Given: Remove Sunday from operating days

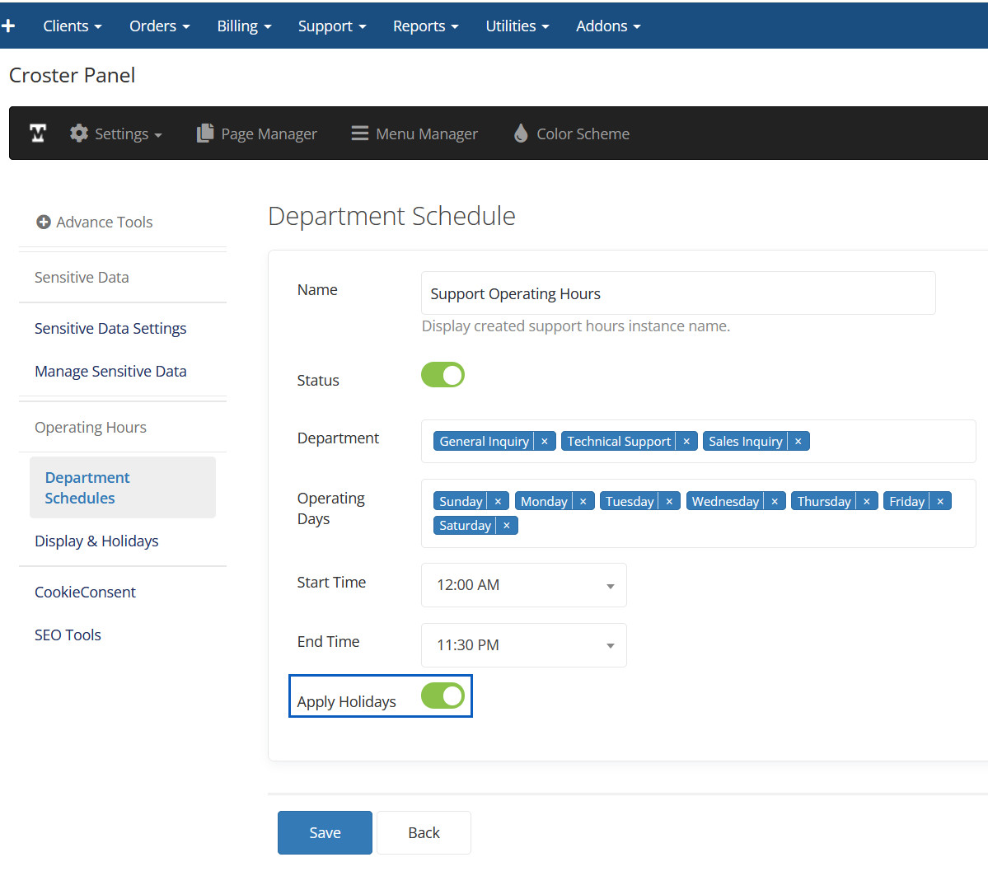Looking at the screenshot, I should click(498, 502).
